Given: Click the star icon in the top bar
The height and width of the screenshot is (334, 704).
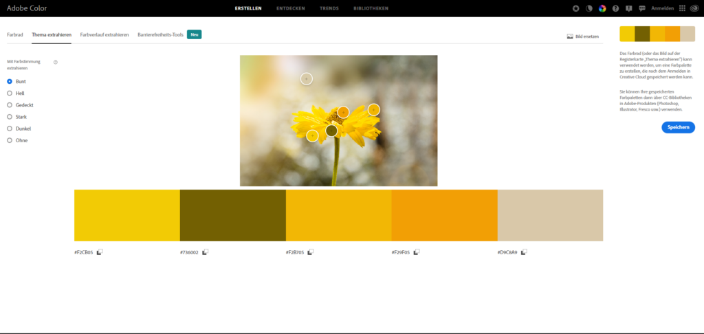Looking at the screenshot, I should [575, 8].
